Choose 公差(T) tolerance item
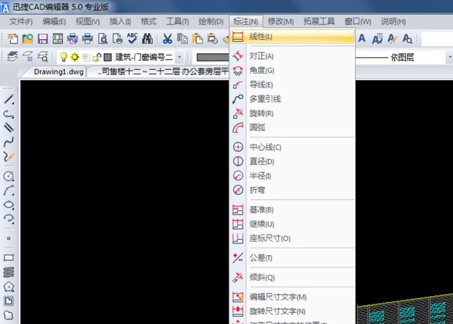 [292, 258]
